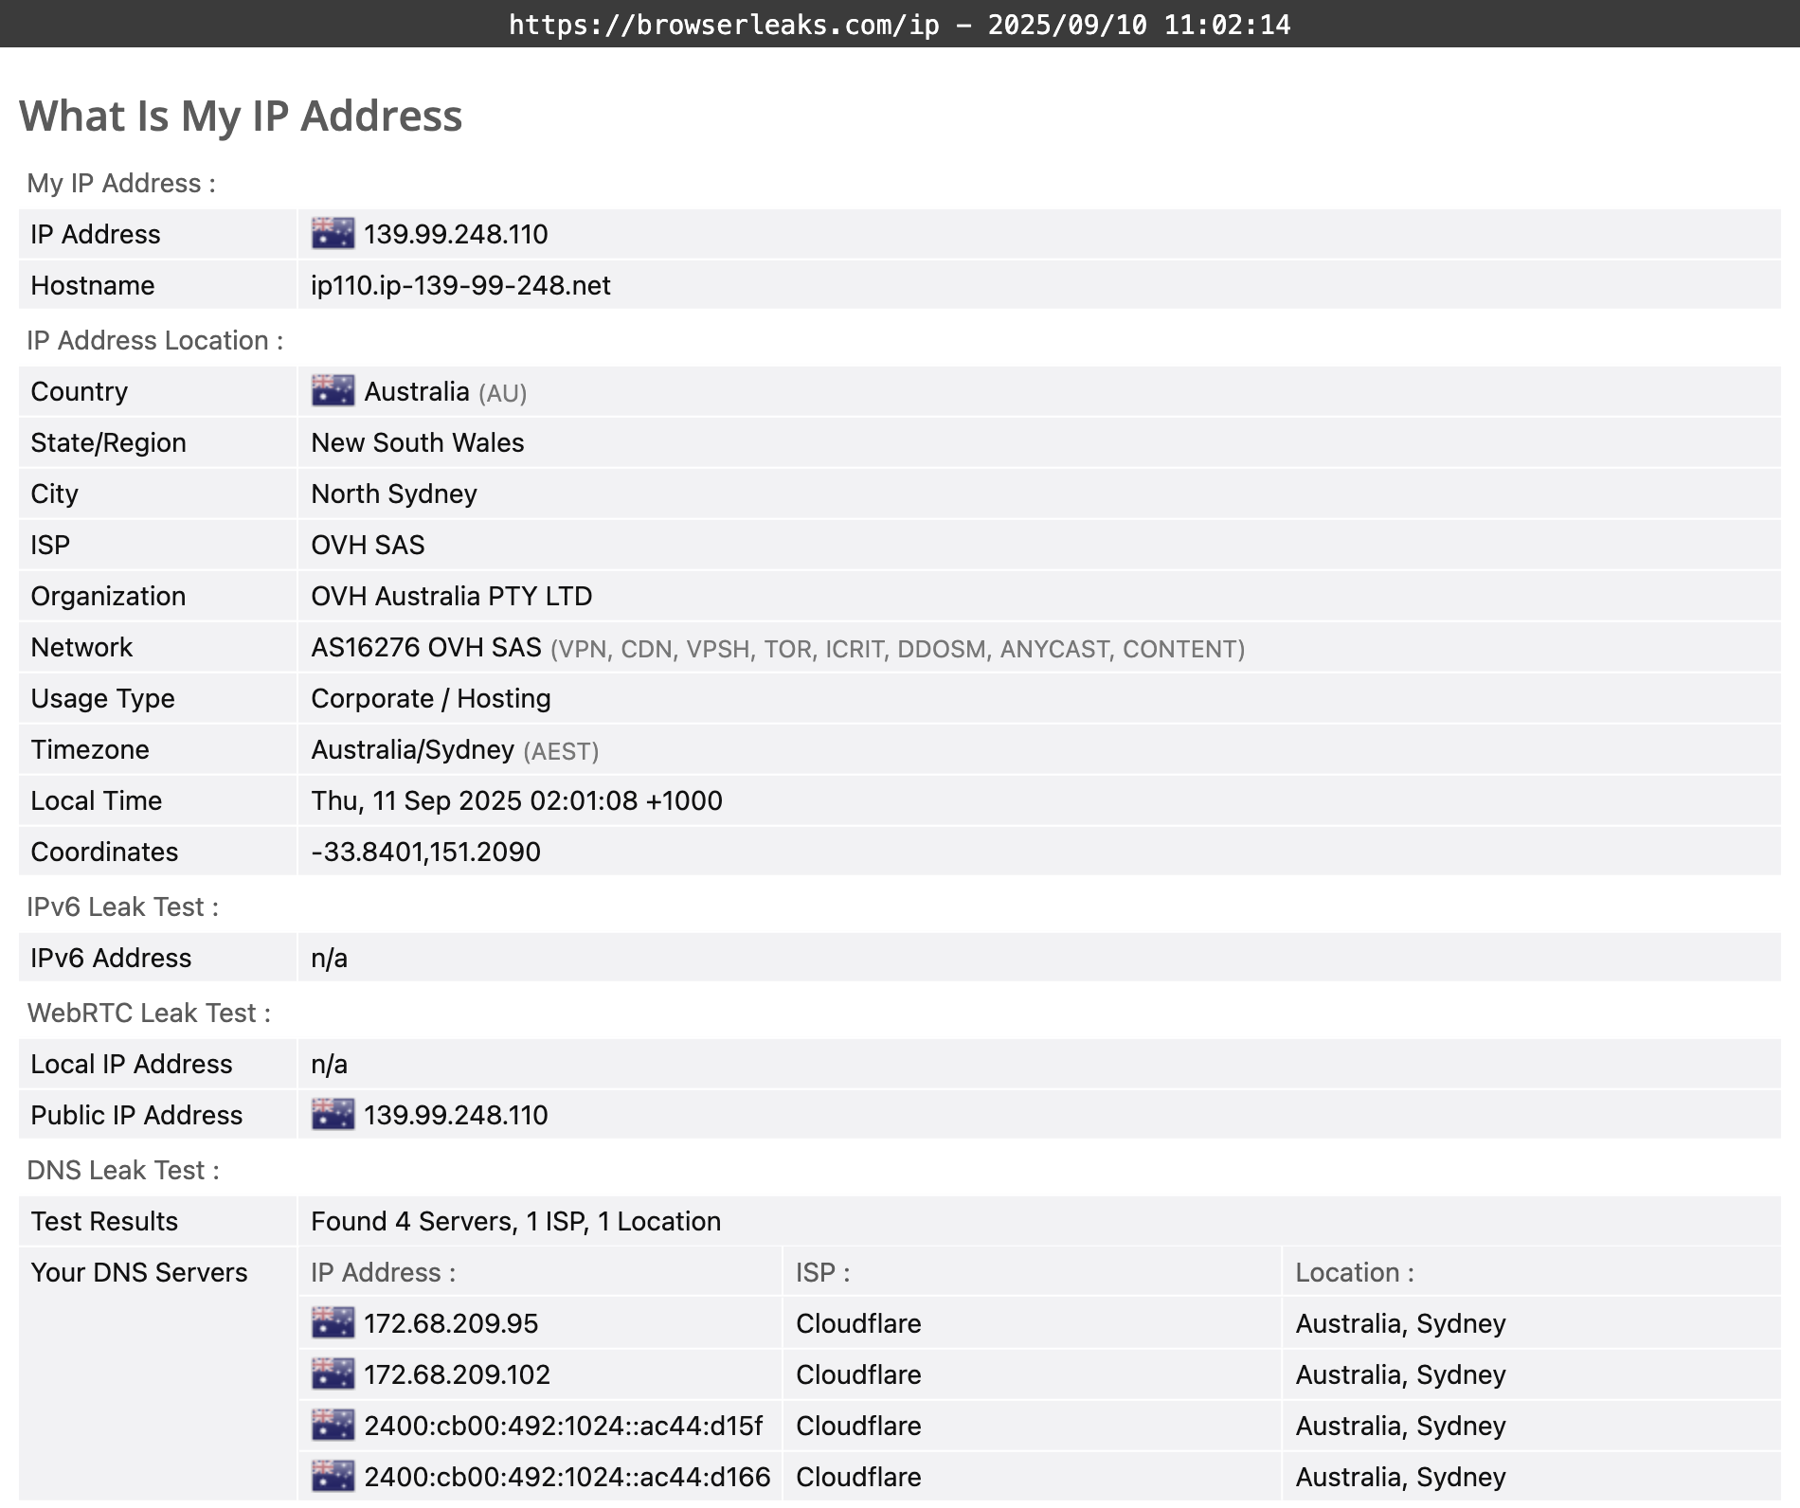Image resolution: width=1800 pixels, height=1508 pixels.
Task: Click Cloudflare ISP in the 172.68.209.95 row
Action: [x=858, y=1323]
